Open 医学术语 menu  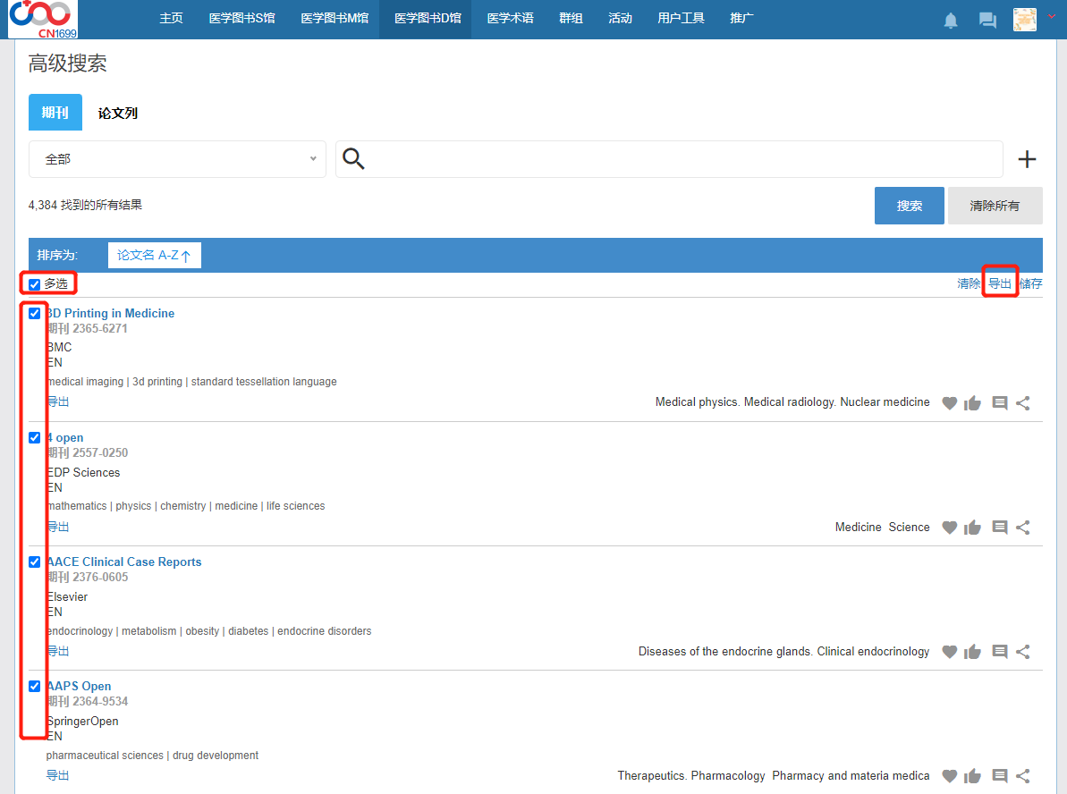click(511, 19)
